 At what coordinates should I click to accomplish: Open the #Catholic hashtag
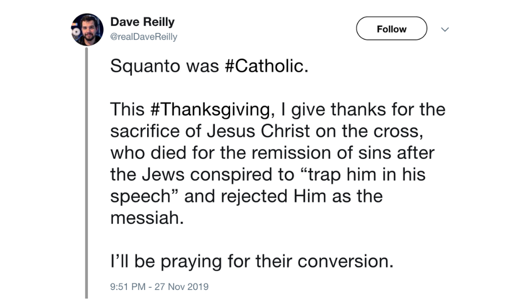click(264, 66)
